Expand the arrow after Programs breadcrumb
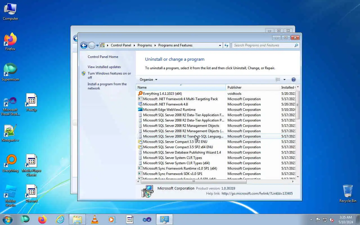This screenshot has height=225, width=360. (x=155, y=45)
